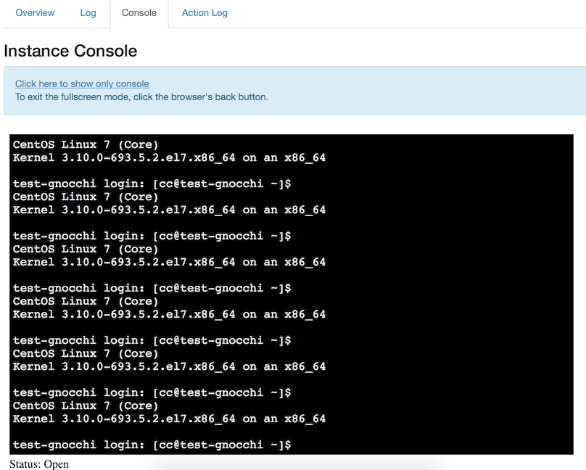Click the first Kernel 3.10.0-693.5.2 line
Screen dimensions: 586x470
pyautogui.click(x=169, y=157)
